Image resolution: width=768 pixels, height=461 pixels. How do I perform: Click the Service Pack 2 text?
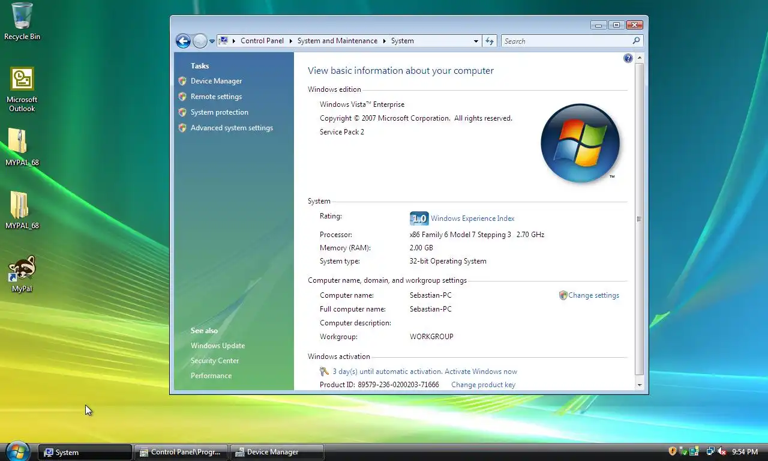click(341, 132)
